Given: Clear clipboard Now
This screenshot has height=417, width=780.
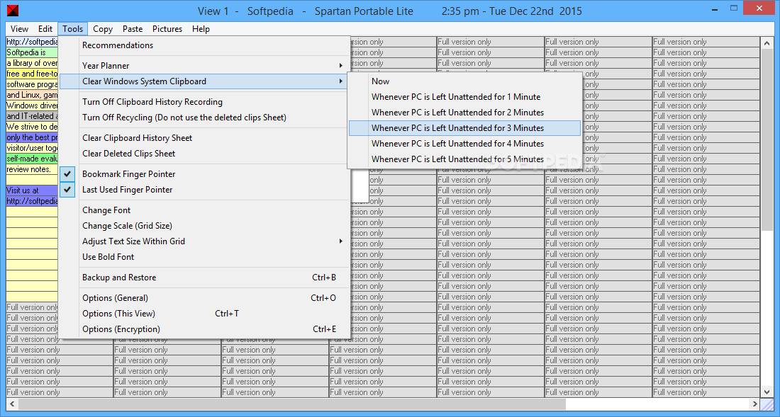Looking at the screenshot, I should [464, 81].
